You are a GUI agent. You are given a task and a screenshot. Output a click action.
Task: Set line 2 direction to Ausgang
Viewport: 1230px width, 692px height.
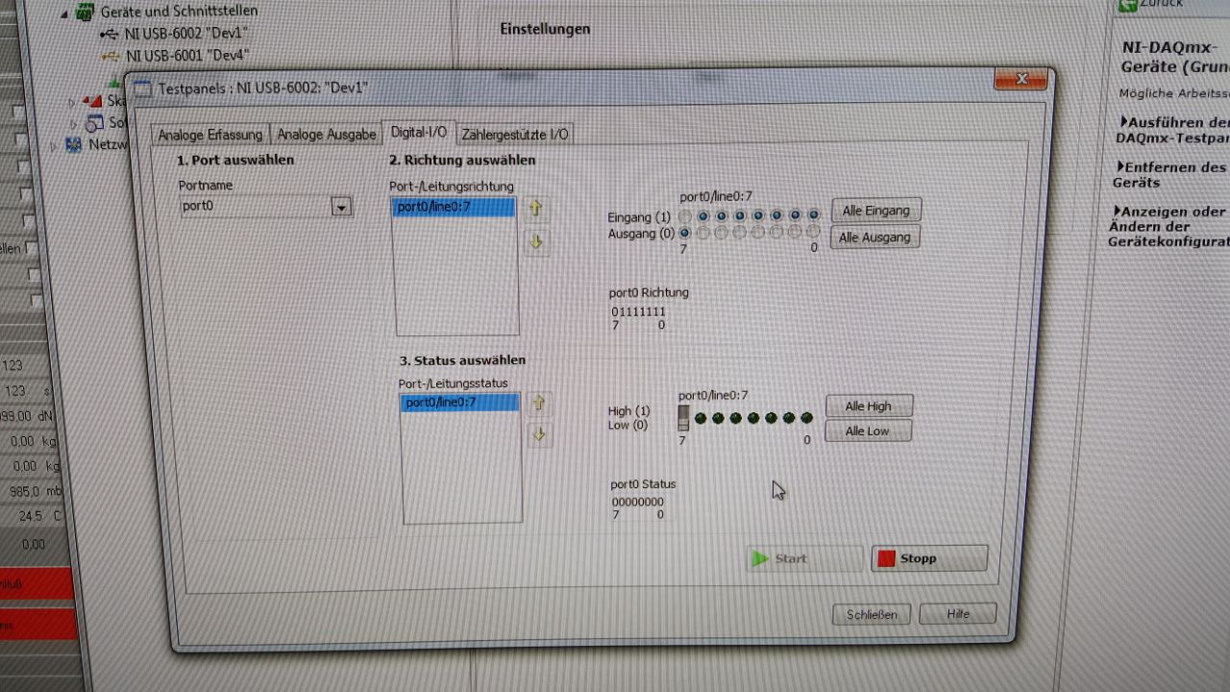(x=776, y=233)
